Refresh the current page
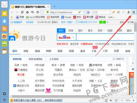Viewport: 137px width, 103px height. [x=22, y=12]
